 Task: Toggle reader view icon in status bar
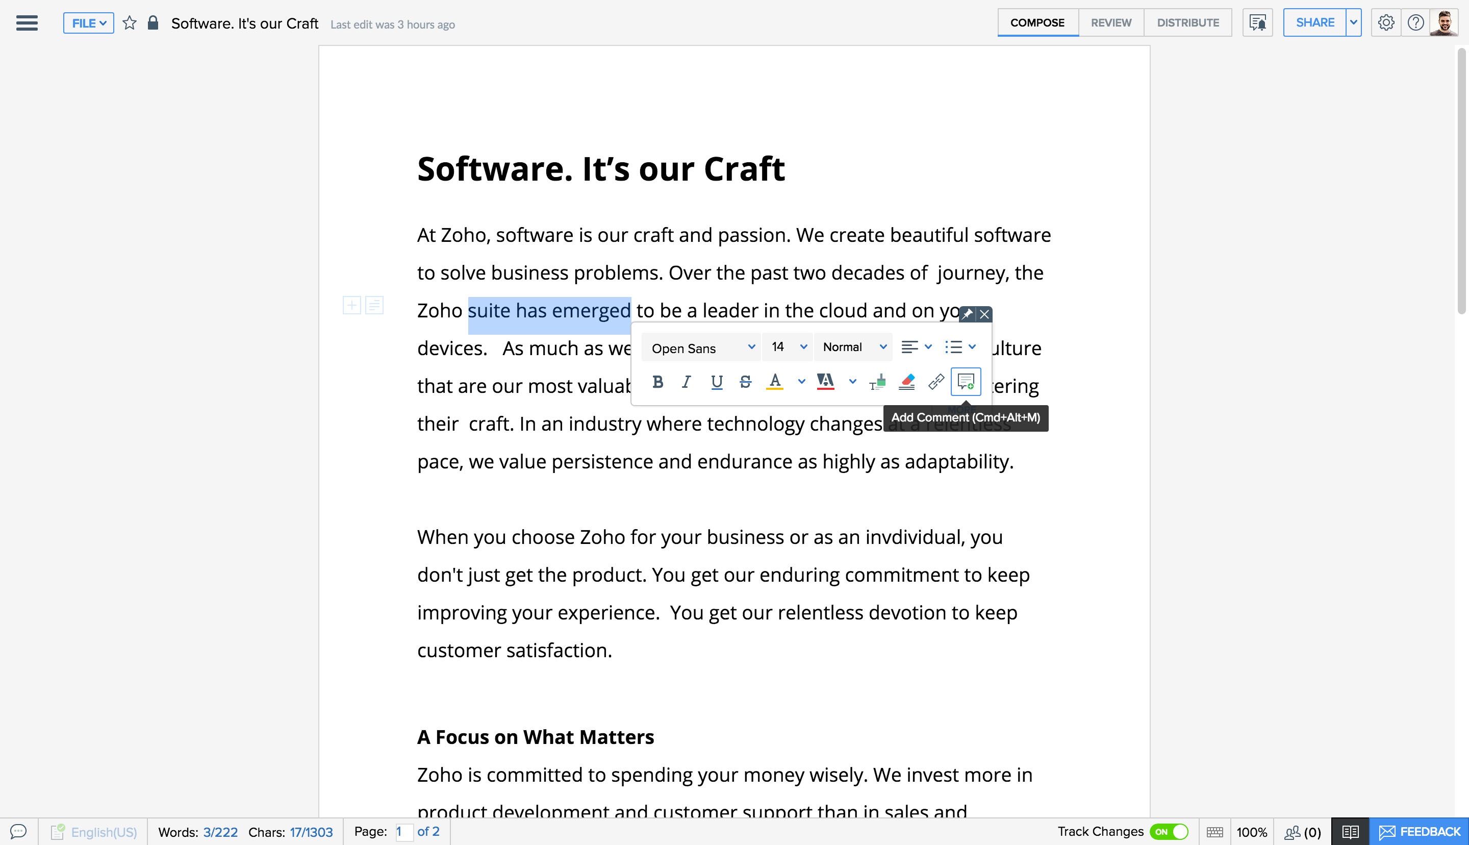pyautogui.click(x=1350, y=831)
